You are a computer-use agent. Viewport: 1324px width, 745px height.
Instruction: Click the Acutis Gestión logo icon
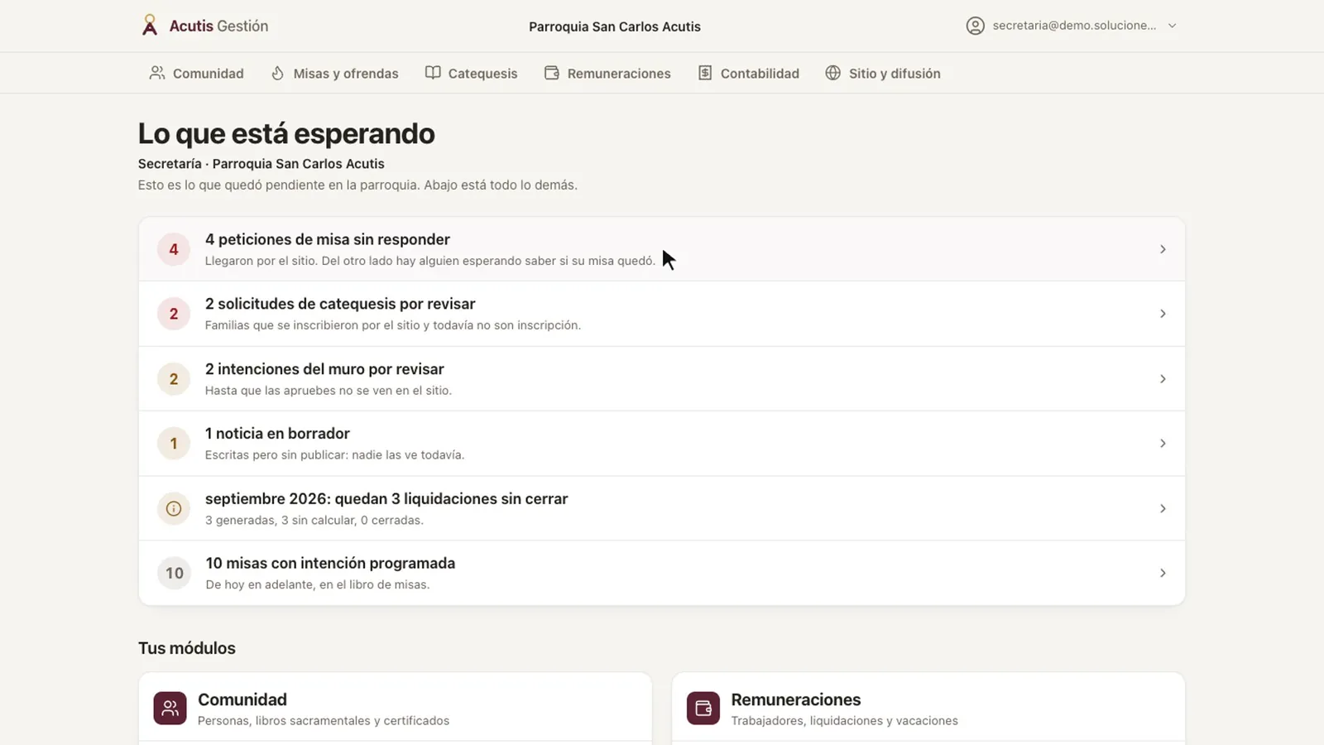(x=149, y=25)
